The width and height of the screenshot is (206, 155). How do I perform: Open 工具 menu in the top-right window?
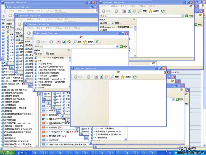[142, 6]
